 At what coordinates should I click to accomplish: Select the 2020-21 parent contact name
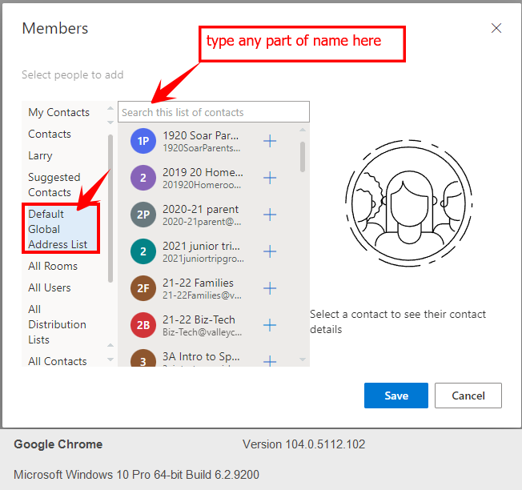pos(200,210)
